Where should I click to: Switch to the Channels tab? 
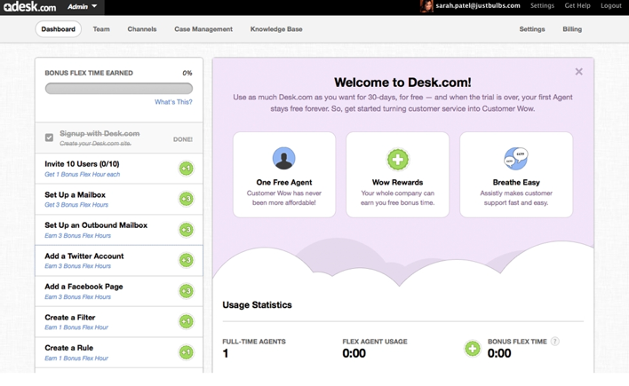pos(142,29)
